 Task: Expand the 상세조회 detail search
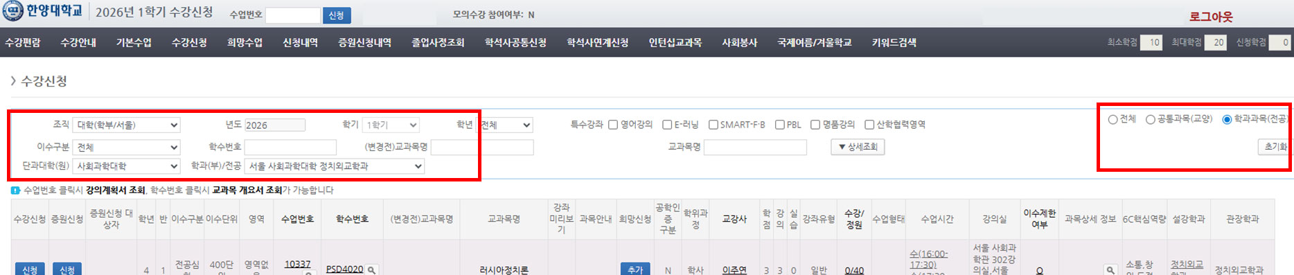pos(858,147)
